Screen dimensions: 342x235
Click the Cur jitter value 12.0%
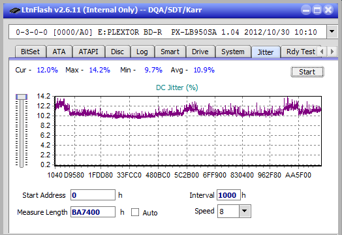coord(48,70)
